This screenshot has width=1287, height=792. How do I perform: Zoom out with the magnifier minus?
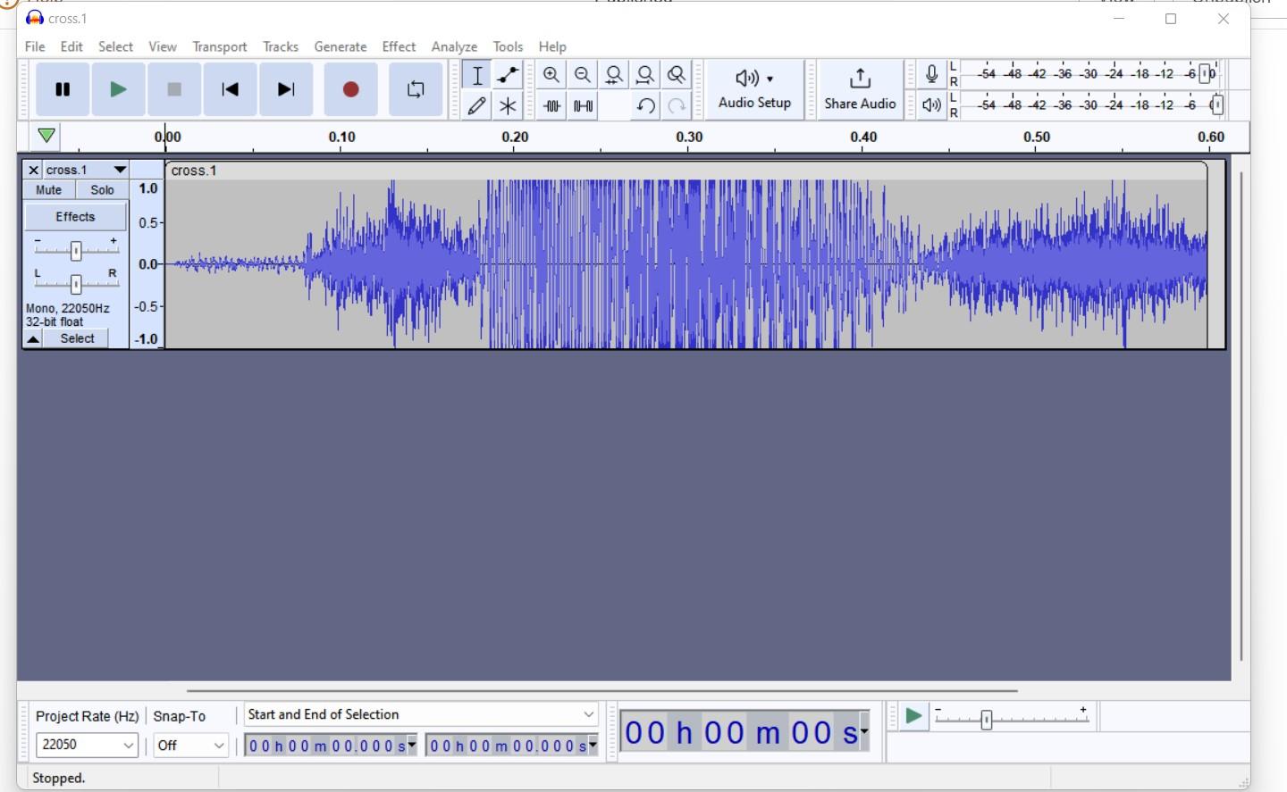[x=583, y=75]
